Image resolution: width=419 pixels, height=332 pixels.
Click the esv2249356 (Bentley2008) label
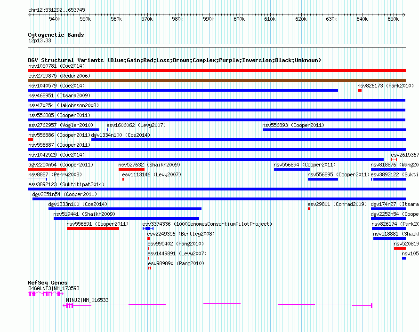181,234
